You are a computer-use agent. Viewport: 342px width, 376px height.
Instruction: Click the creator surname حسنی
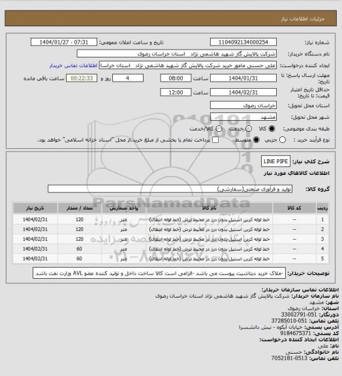click(294, 352)
